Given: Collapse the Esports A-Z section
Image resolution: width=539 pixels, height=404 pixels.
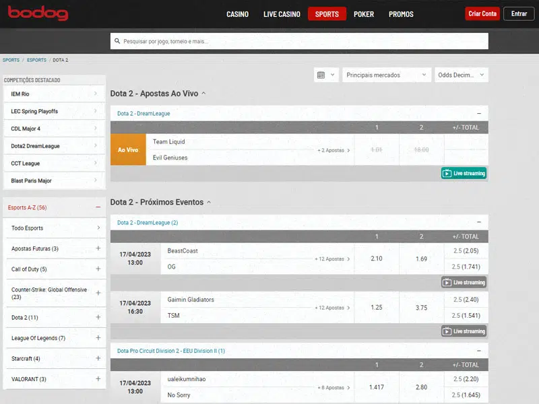Looking at the screenshot, I should pos(98,207).
